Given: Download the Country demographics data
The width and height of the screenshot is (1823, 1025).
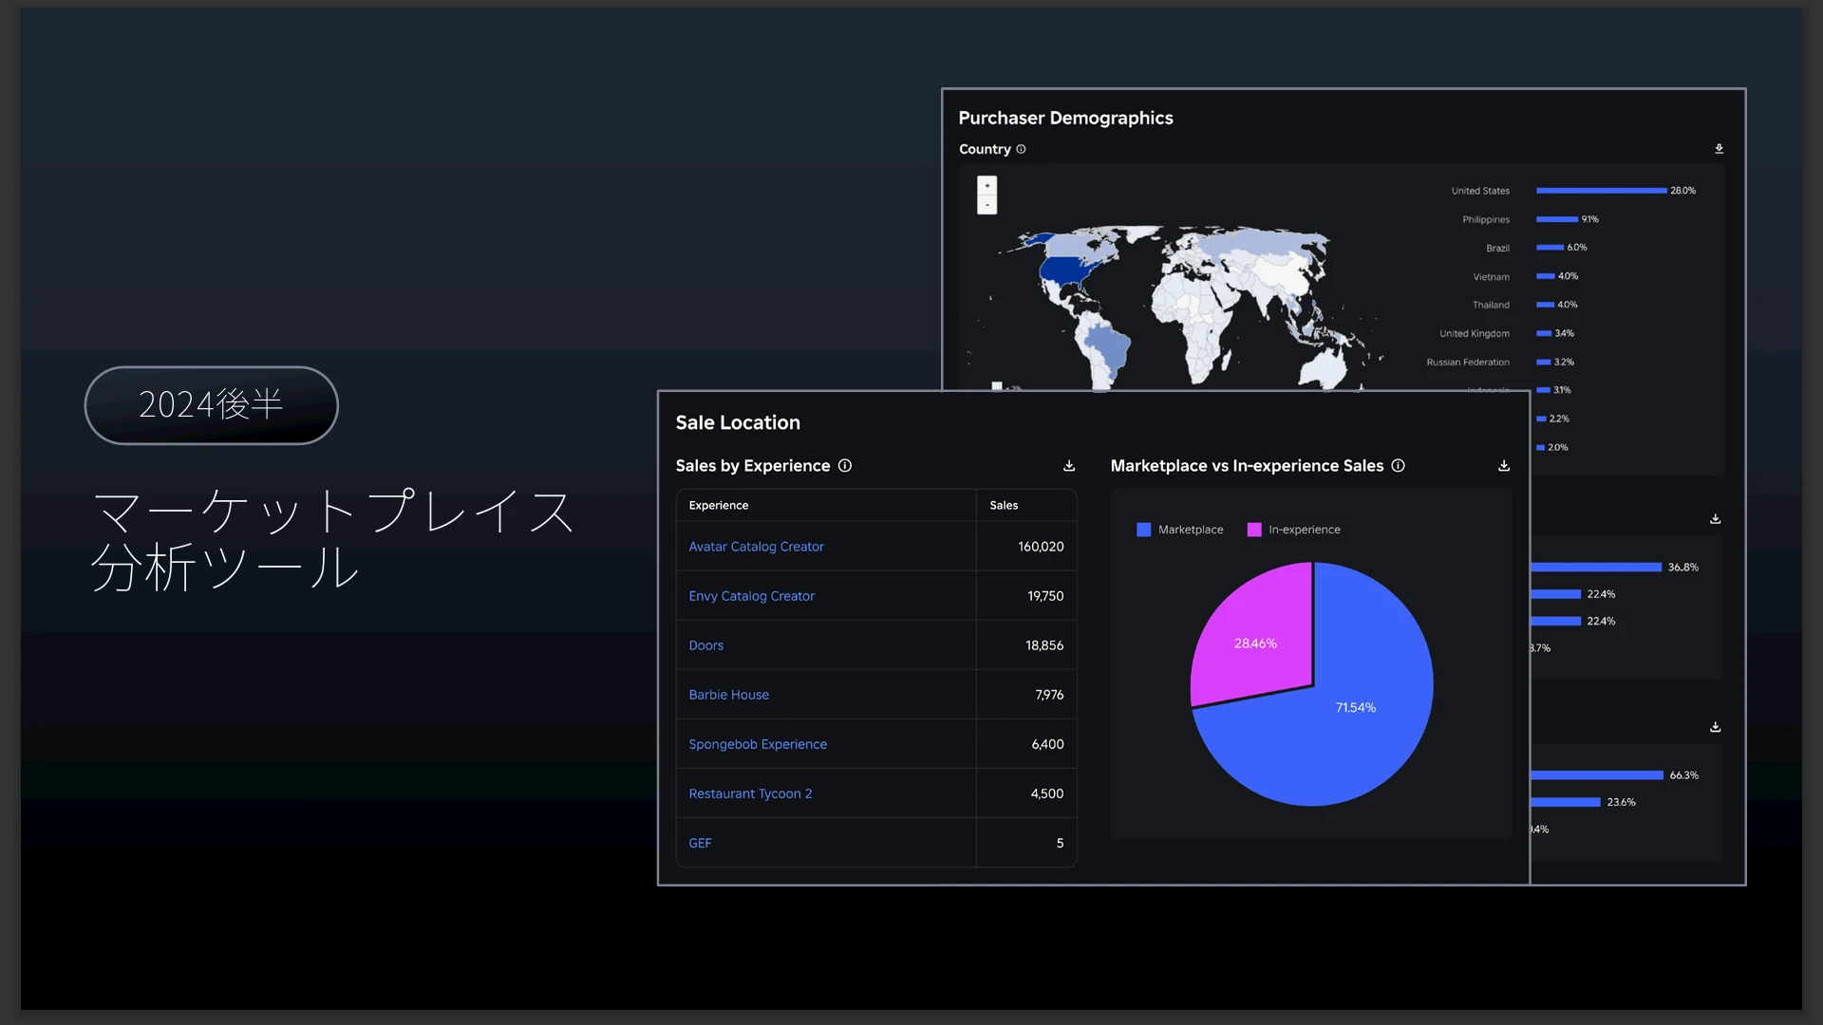Looking at the screenshot, I should point(1719,149).
